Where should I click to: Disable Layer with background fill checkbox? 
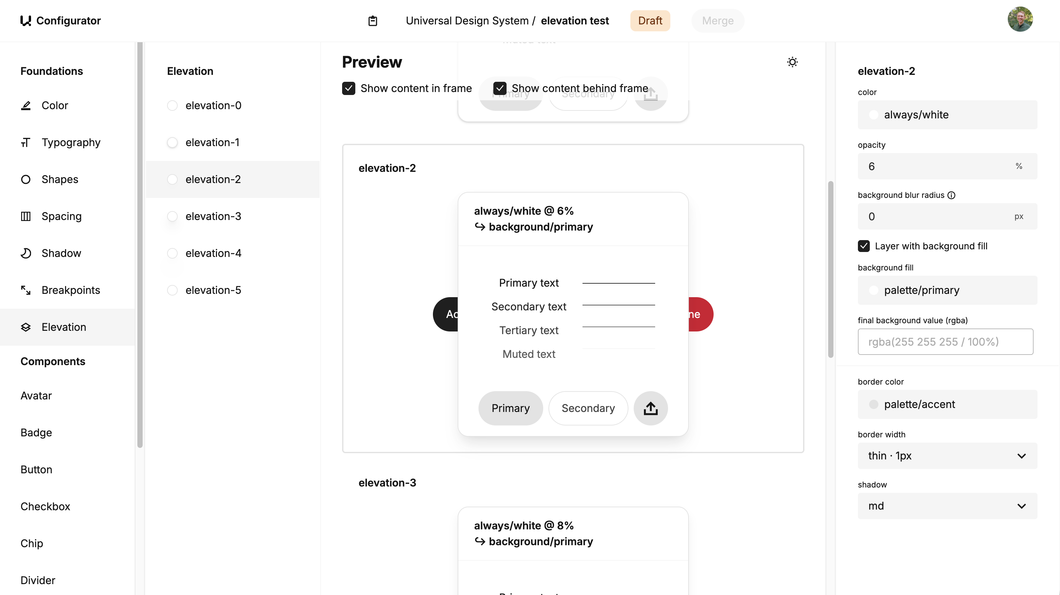pos(864,246)
